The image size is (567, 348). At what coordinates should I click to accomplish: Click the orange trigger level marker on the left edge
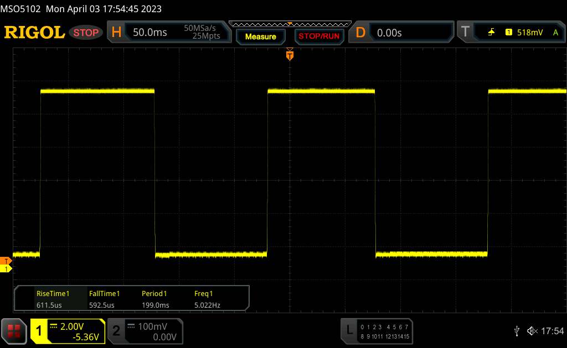tap(6, 261)
